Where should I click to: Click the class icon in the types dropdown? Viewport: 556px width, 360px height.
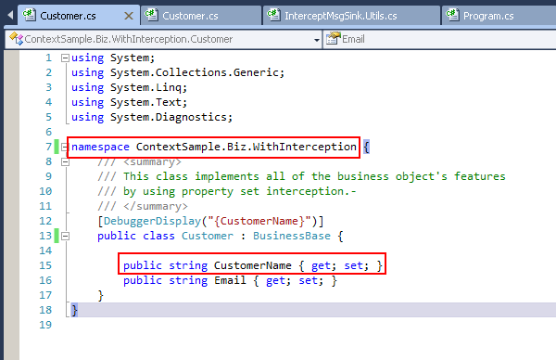[x=16, y=38]
